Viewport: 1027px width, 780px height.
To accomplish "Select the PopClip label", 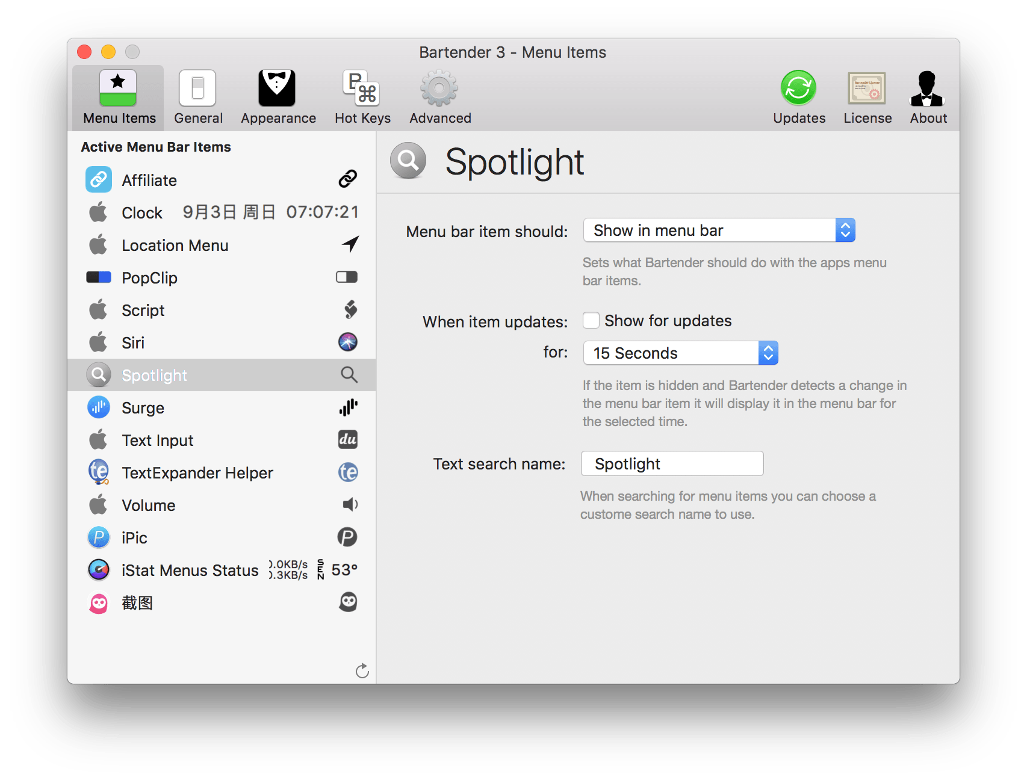I will (149, 277).
